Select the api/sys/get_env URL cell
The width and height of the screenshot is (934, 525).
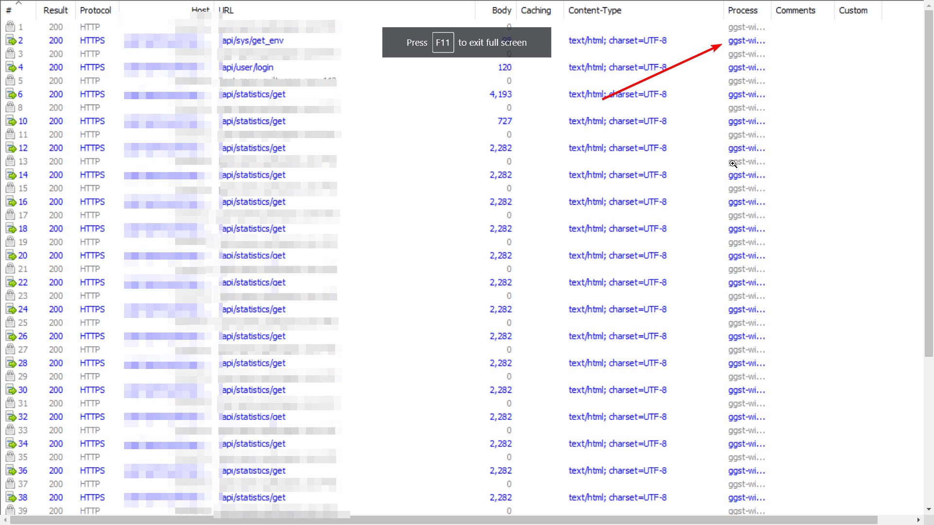(x=253, y=40)
